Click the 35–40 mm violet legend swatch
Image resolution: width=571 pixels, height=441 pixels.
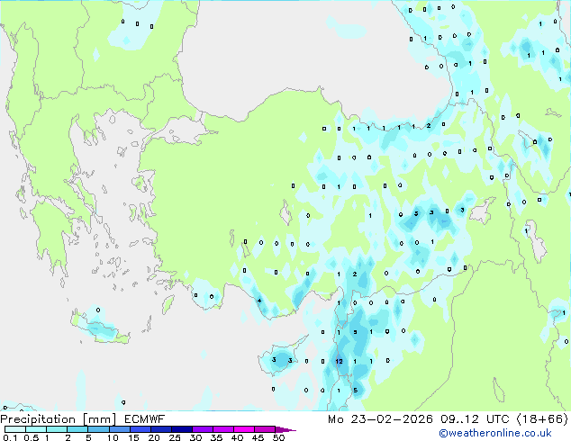pos(222,429)
